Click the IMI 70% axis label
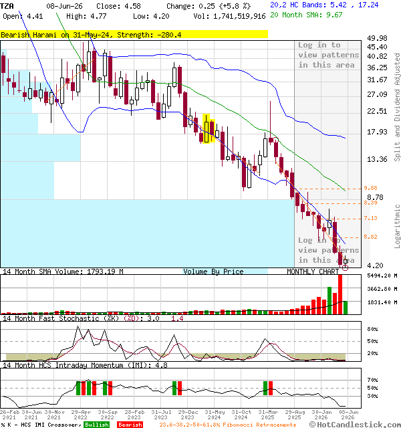 (x=372, y=380)
